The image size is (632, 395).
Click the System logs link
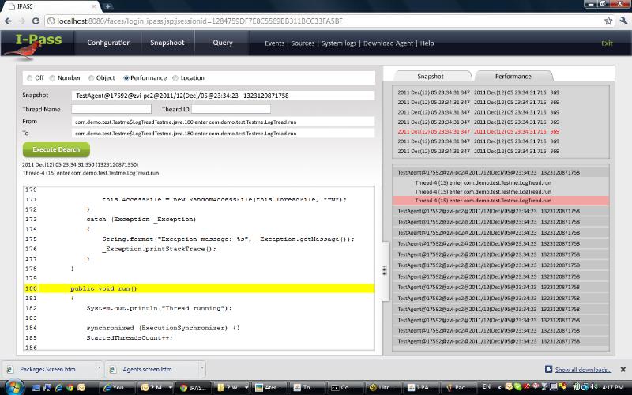coord(339,43)
